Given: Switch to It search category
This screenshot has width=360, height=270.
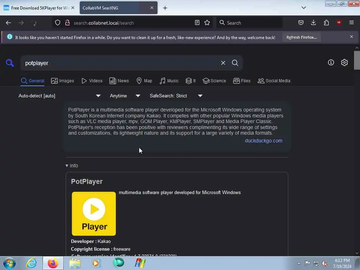Looking at the screenshot, I should tap(191, 81).
